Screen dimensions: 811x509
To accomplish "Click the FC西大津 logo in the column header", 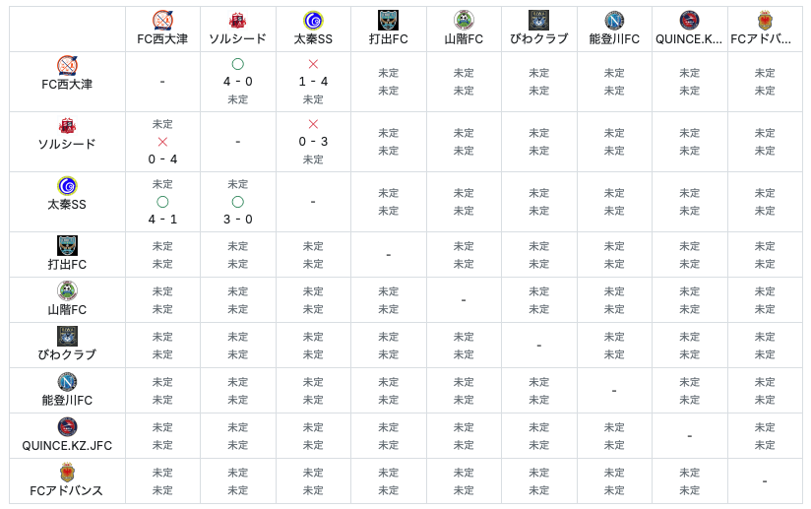I will [162, 21].
